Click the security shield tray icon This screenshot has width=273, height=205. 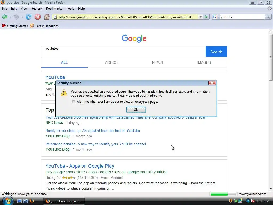pos(231,201)
